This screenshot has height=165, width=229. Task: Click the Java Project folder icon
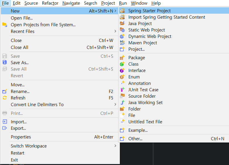click(x=122, y=23)
